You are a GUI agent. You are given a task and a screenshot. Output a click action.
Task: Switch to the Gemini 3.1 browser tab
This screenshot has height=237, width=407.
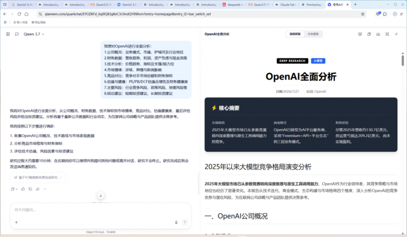click(128, 4)
